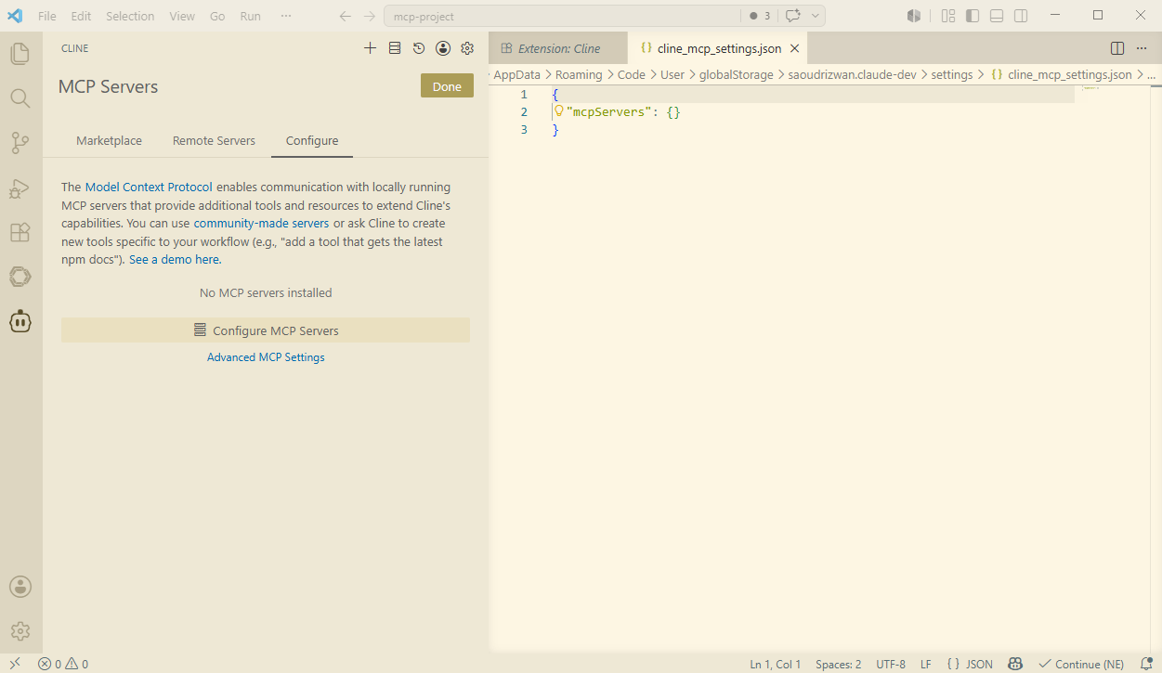Image resolution: width=1162 pixels, height=673 pixels.
Task: Close the cline_mcp_settings.json tab
Action: (x=794, y=48)
